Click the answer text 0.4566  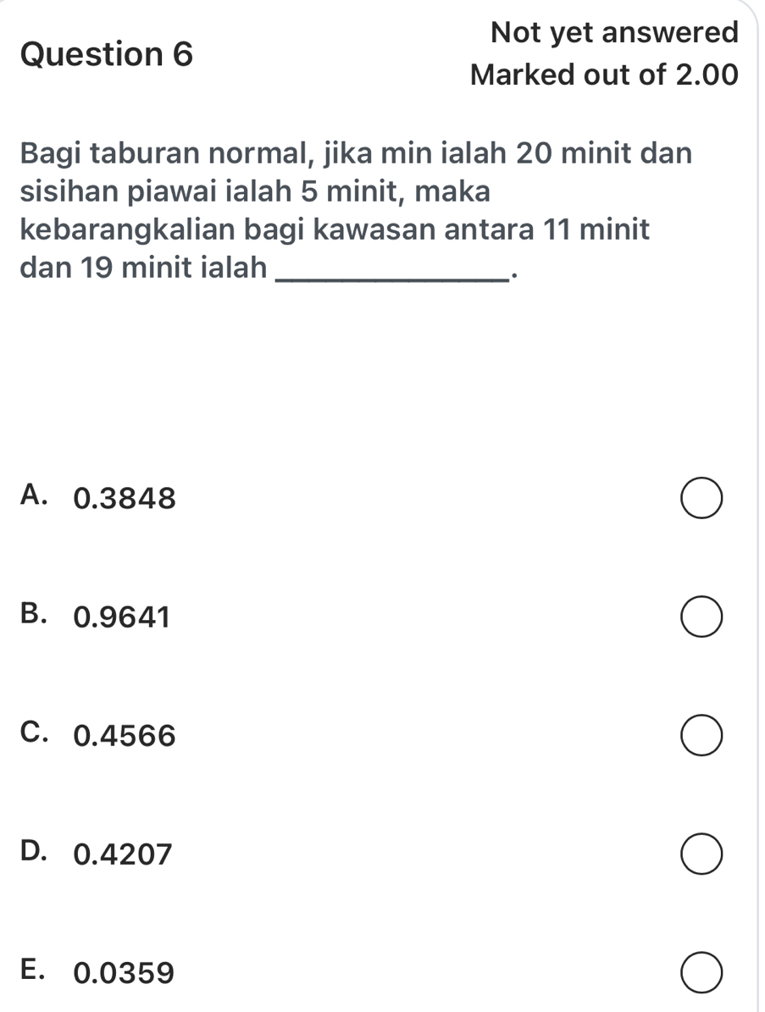[x=125, y=736]
